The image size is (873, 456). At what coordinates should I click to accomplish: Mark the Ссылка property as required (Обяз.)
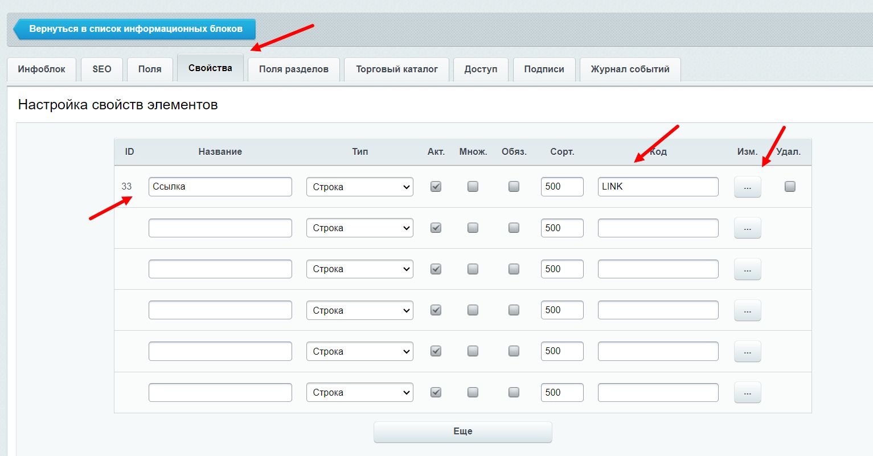(x=514, y=186)
